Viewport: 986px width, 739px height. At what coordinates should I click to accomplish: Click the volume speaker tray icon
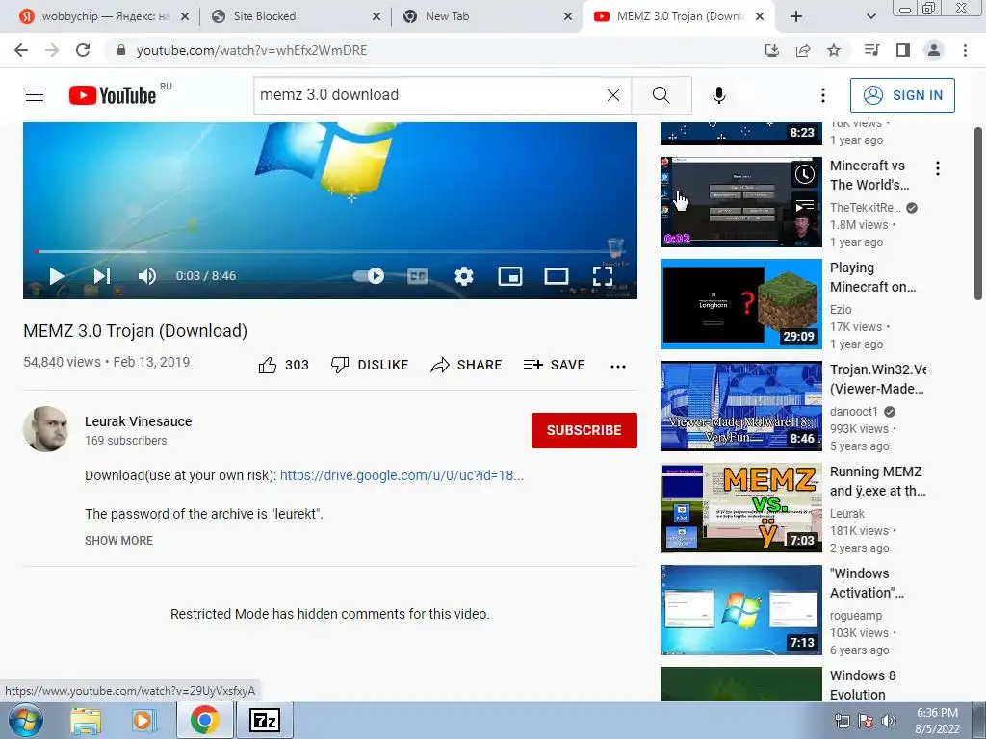pos(889,721)
